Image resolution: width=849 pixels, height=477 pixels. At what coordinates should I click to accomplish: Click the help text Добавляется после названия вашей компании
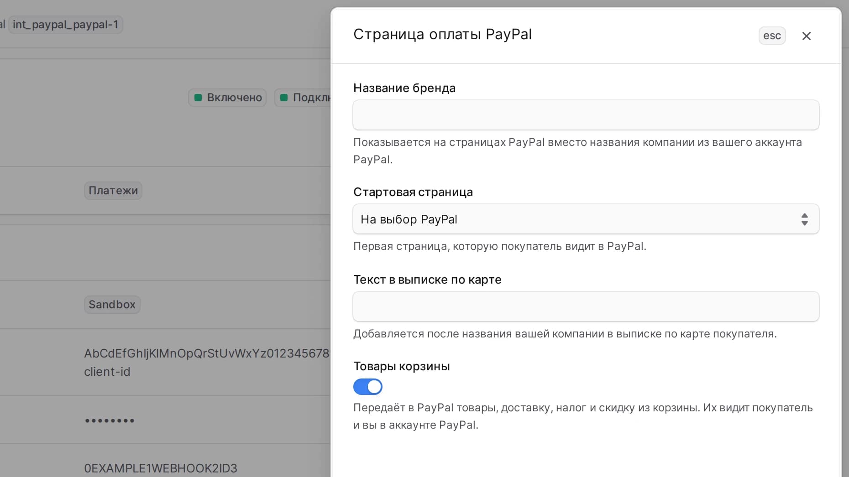565,334
